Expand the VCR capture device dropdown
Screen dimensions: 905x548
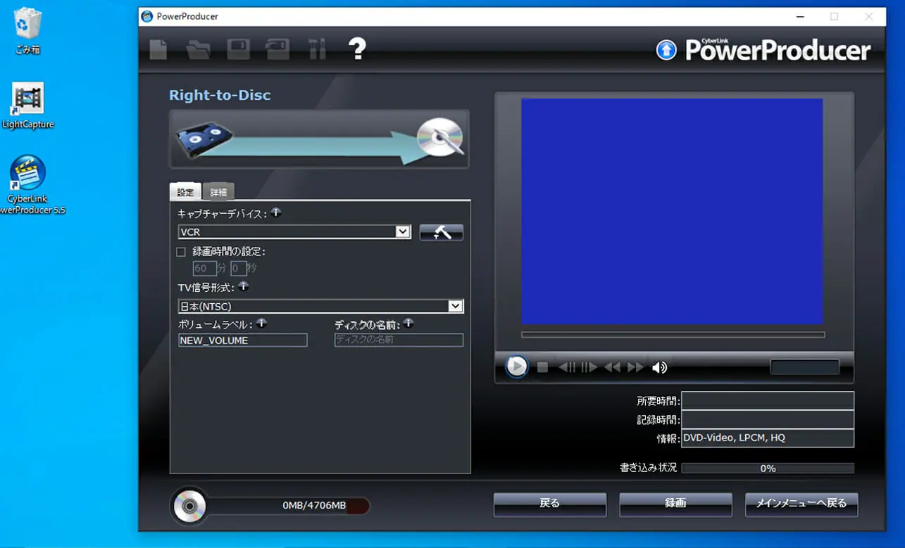403,231
